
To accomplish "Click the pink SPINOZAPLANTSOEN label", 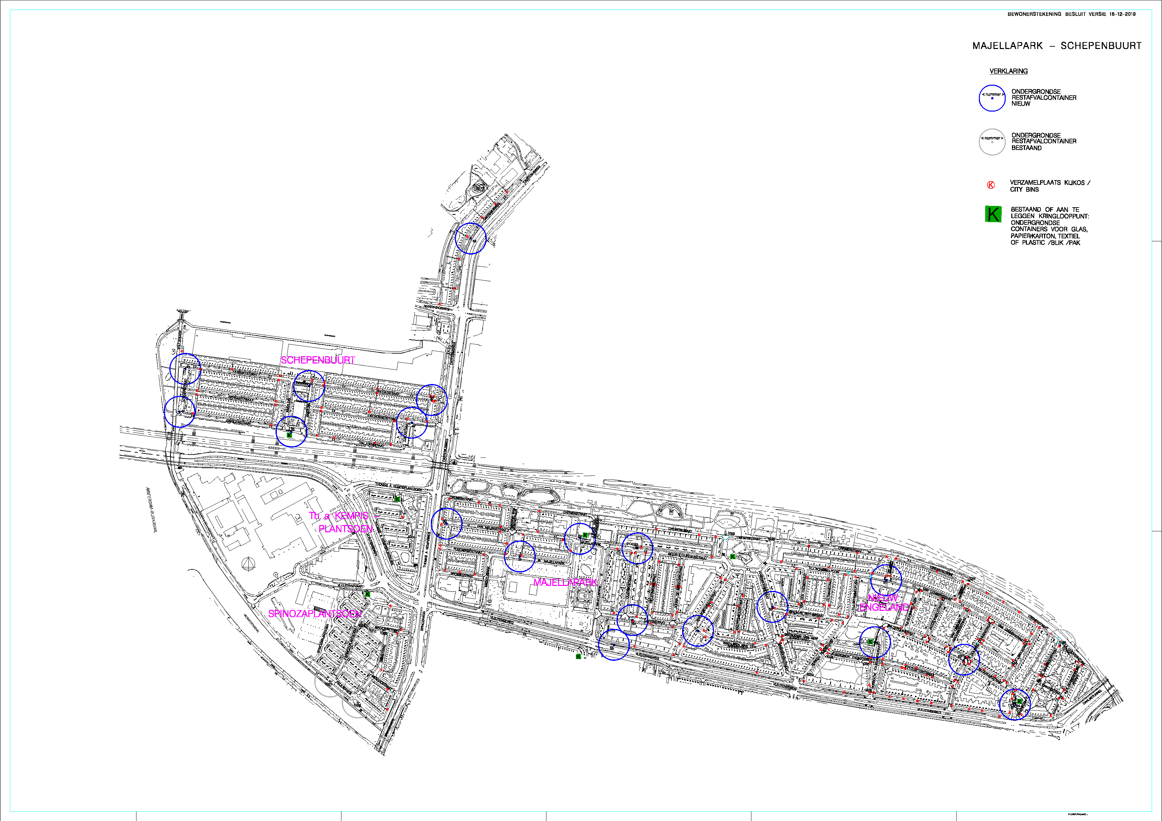I will click(315, 614).
